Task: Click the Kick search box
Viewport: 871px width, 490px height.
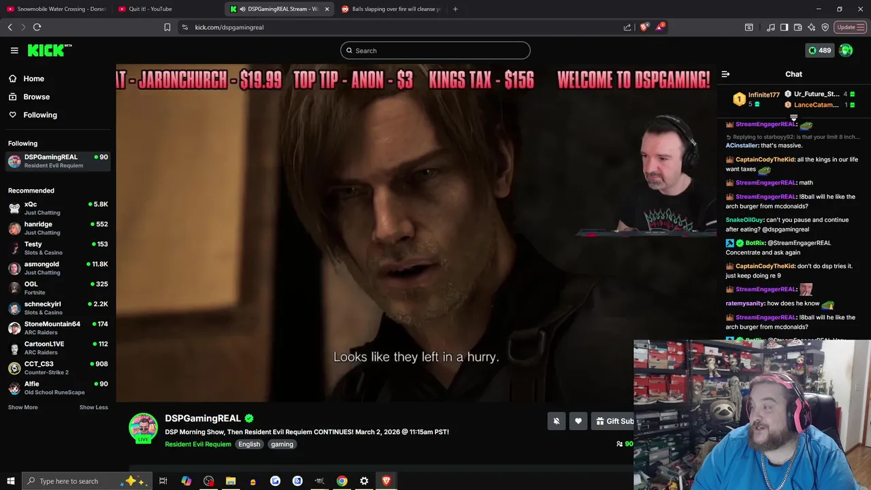Action: tap(435, 50)
